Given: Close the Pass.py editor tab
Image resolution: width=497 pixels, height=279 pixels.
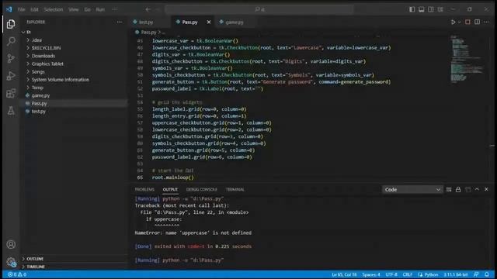Looking at the screenshot, I should click(209, 22).
